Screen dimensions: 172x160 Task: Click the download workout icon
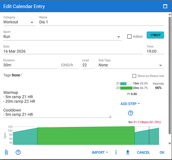click(128, 152)
